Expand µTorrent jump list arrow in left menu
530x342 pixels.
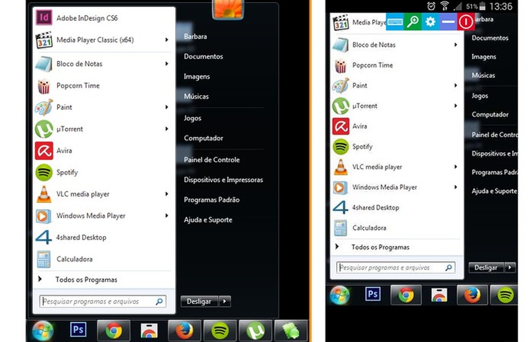click(166, 129)
